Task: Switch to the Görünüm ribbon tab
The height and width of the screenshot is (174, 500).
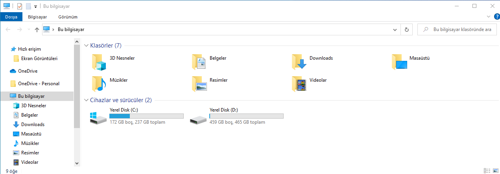Action: (x=68, y=17)
